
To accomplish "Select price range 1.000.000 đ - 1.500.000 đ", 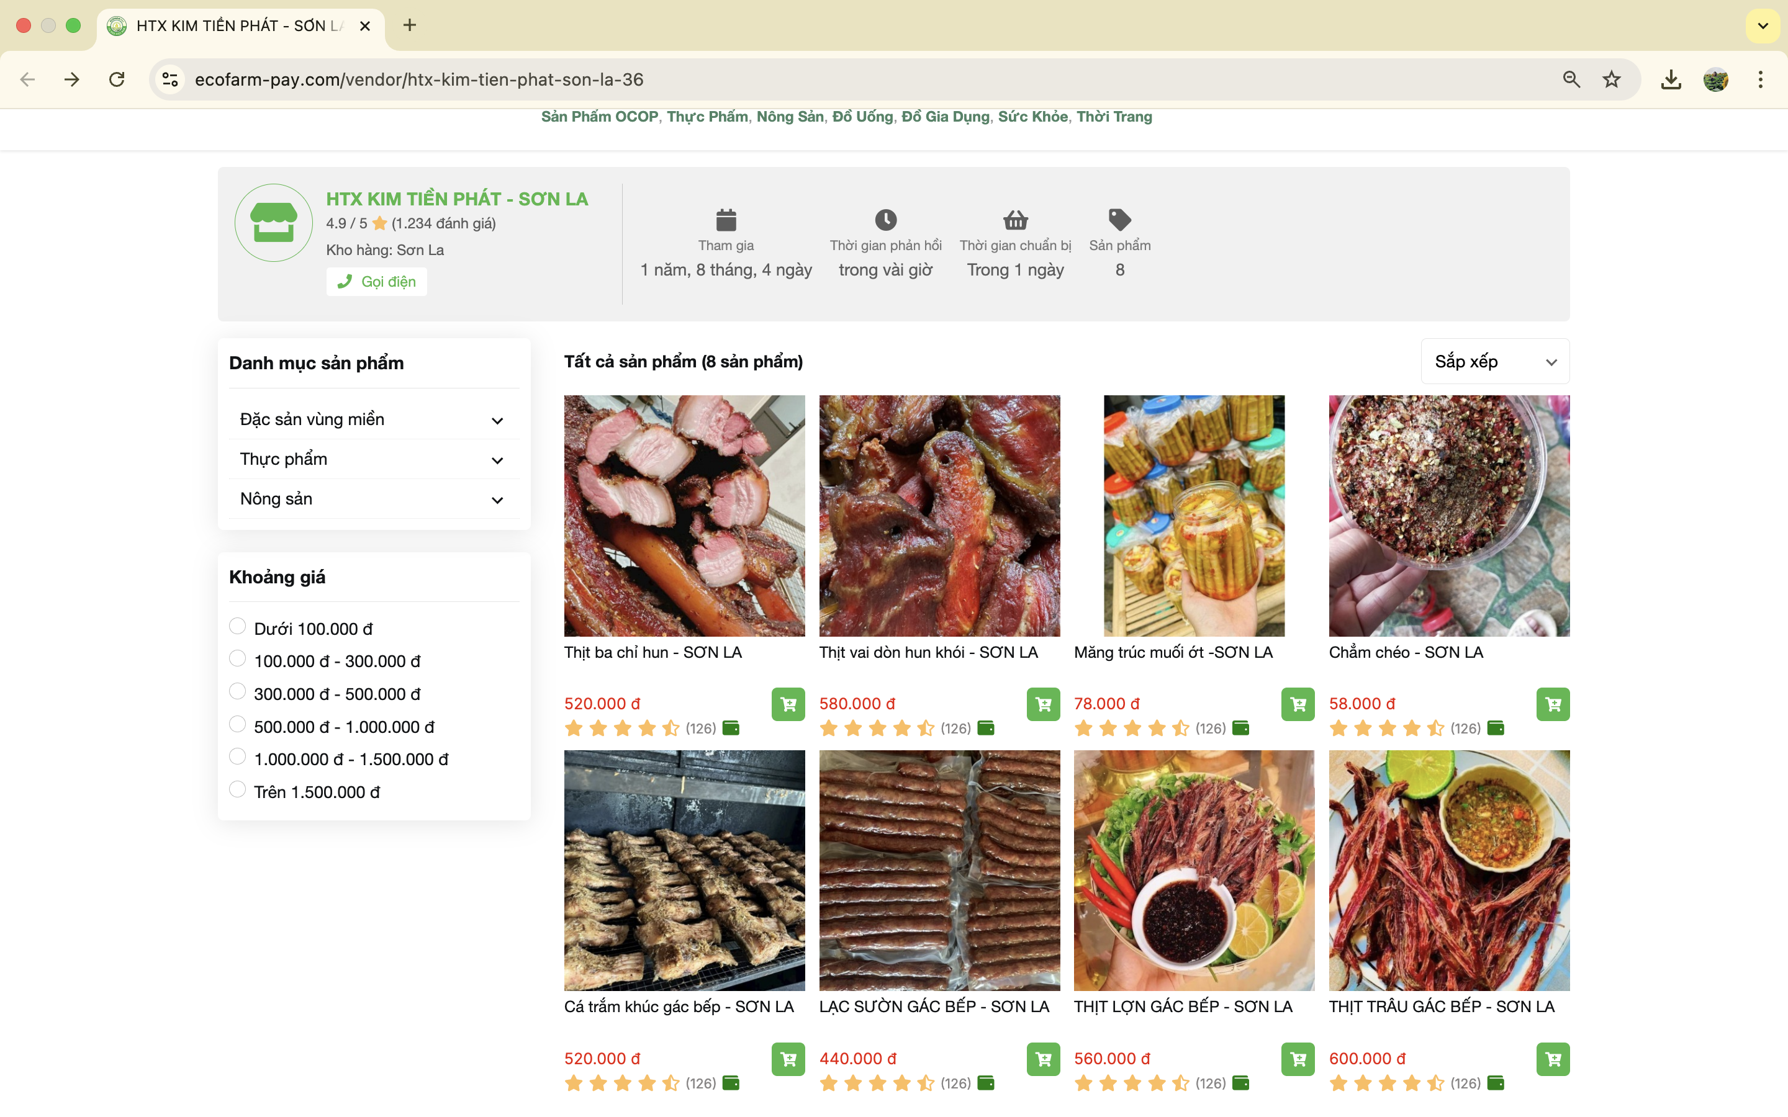I will point(237,756).
